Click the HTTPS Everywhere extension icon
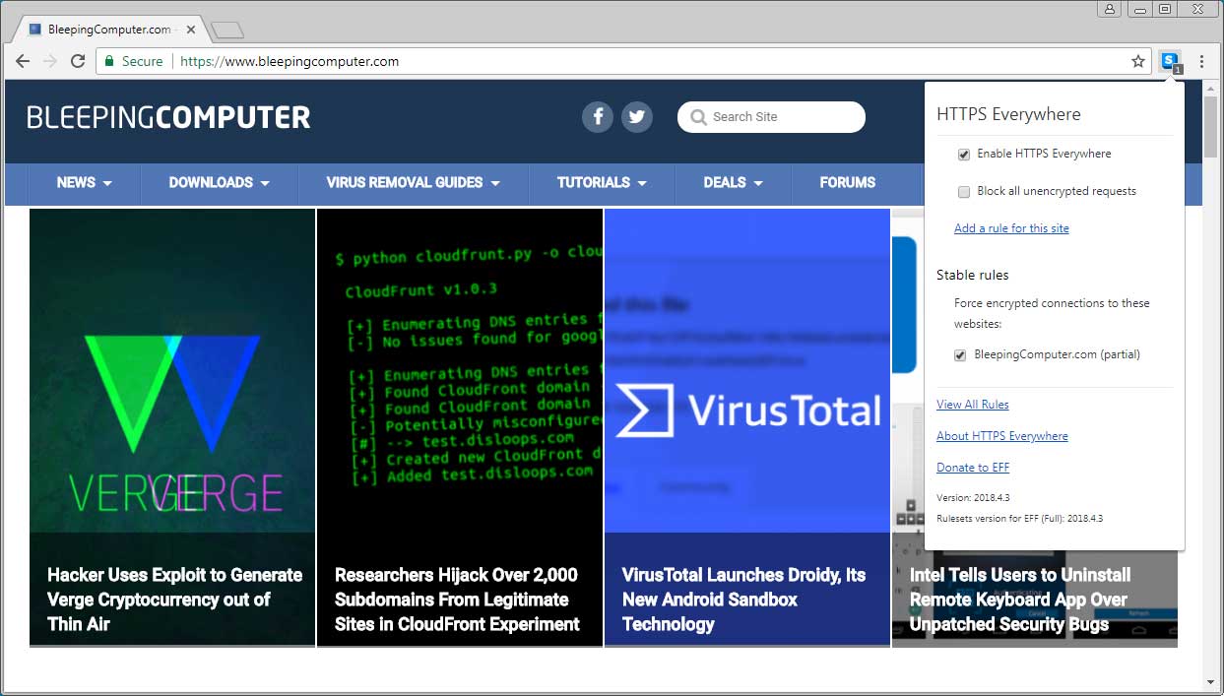1224x696 pixels. click(x=1169, y=62)
